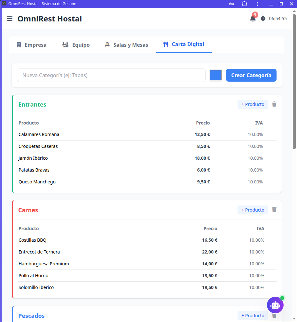Screen dimensions: 297x322
Task: Add a product to Carnes
Action: tap(253, 210)
